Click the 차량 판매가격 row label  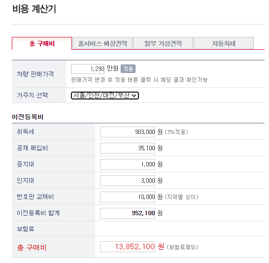35,74
